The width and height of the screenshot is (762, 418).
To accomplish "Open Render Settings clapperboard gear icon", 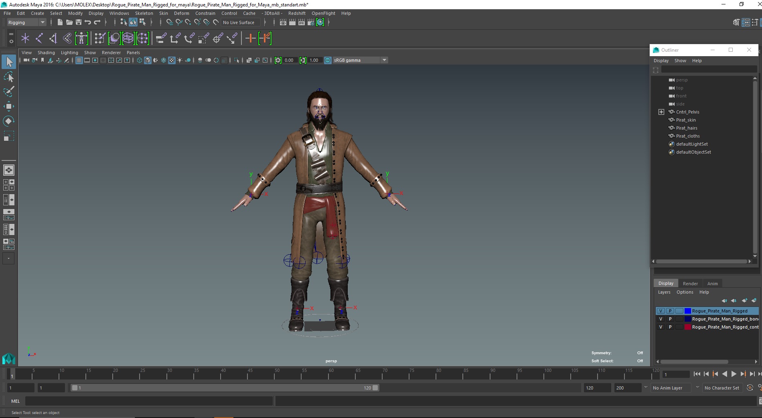I will [311, 22].
